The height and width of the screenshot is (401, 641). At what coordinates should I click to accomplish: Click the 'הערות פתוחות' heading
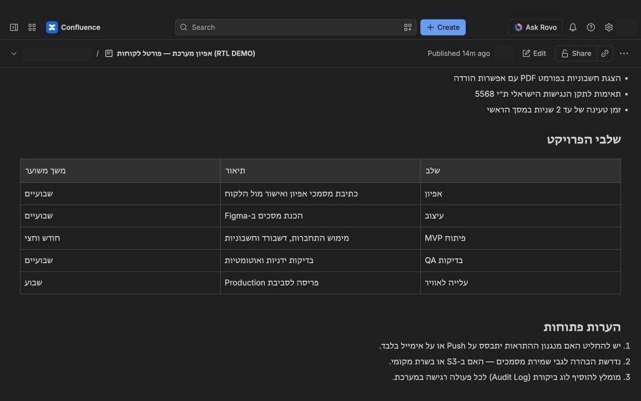point(582,327)
